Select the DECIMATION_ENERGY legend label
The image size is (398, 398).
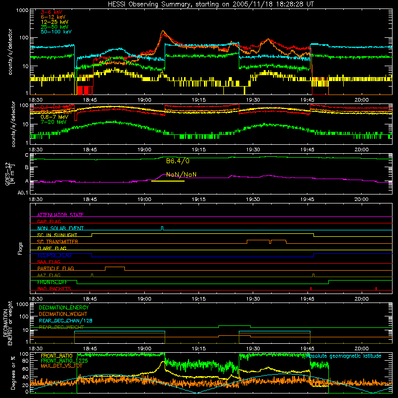tap(64, 307)
